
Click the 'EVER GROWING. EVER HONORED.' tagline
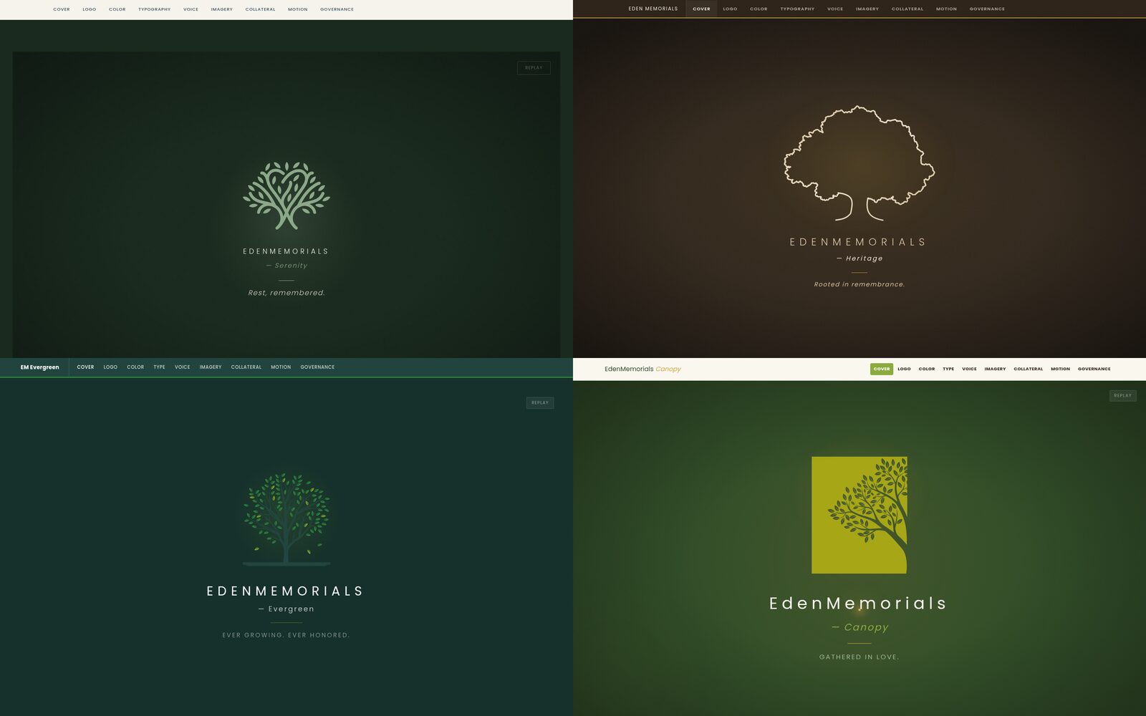click(x=286, y=635)
